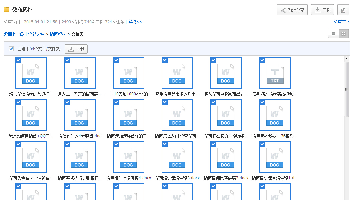Go to 全部文件 breadcrumb
The height and width of the screenshot is (200, 352).
pyautogui.click(x=36, y=34)
